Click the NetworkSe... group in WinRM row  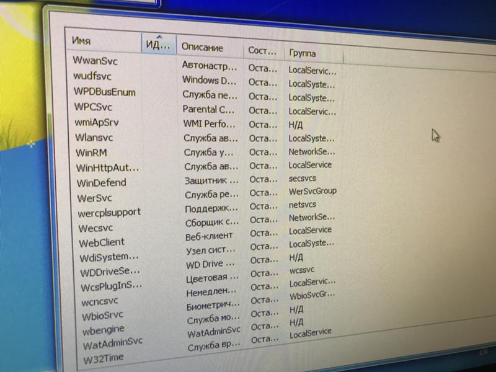coord(312,152)
